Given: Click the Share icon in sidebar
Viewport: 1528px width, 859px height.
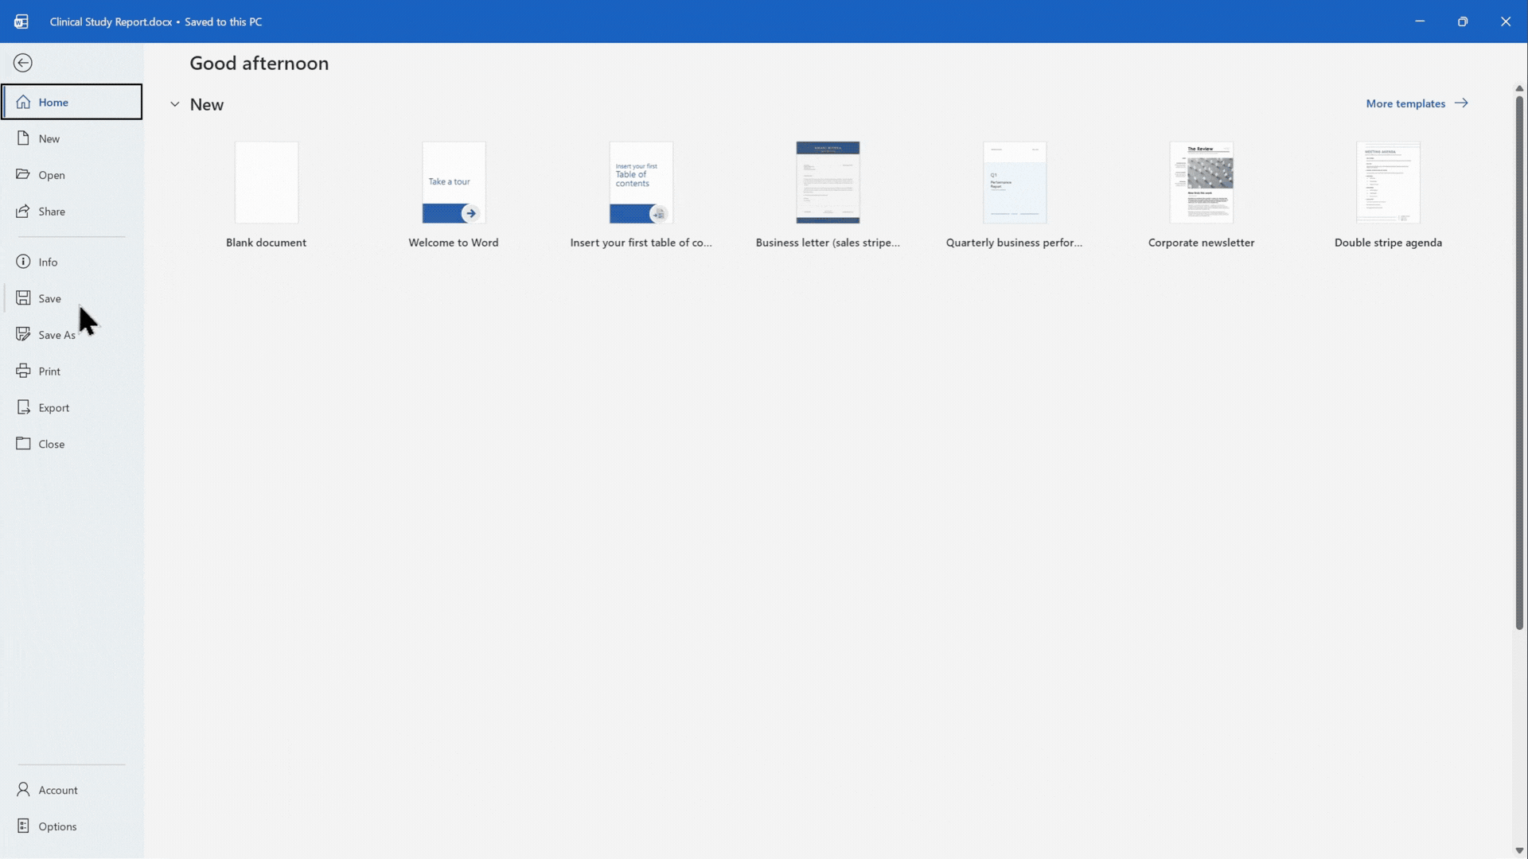Looking at the screenshot, I should pyautogui.click(x=24, y=211).
